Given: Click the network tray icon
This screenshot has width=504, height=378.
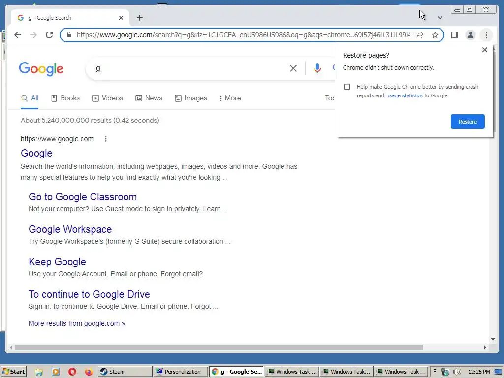Looking at the screenshot, I should (x=445, y=372).
